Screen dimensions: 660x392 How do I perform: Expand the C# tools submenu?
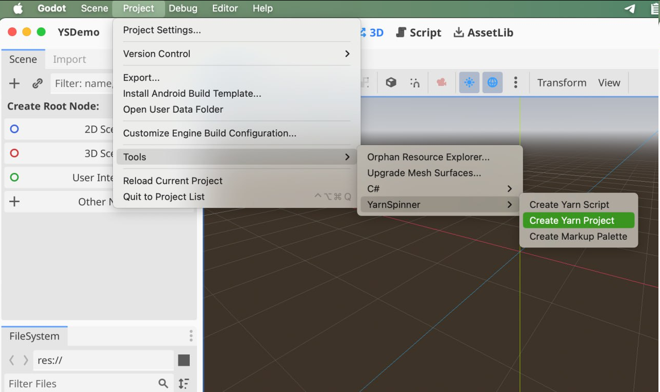439,189
